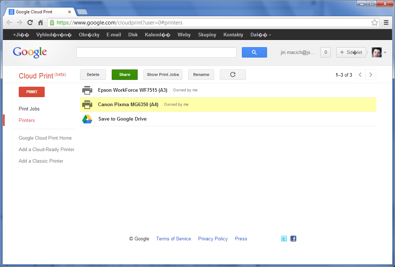Click the blue search magnifier button
Screen dimensions: 395x267
[254, 52]
